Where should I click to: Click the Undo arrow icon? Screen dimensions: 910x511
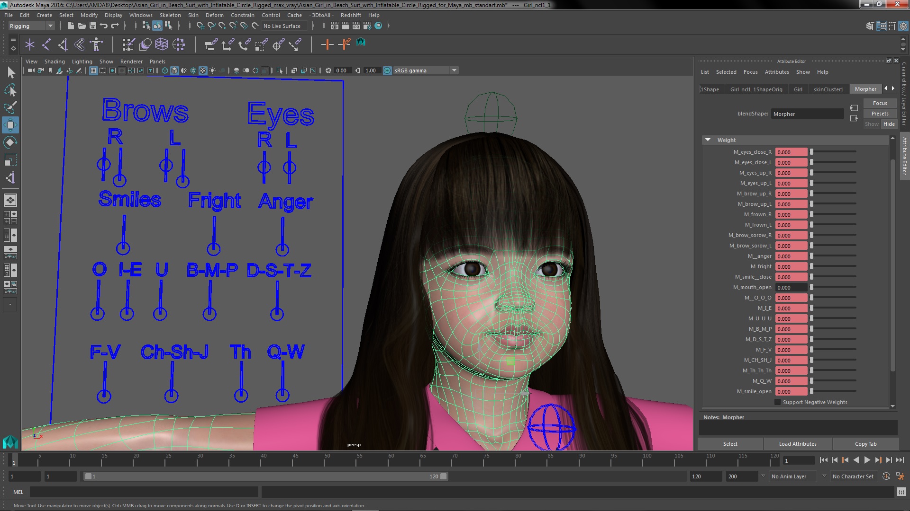(104, 26)
